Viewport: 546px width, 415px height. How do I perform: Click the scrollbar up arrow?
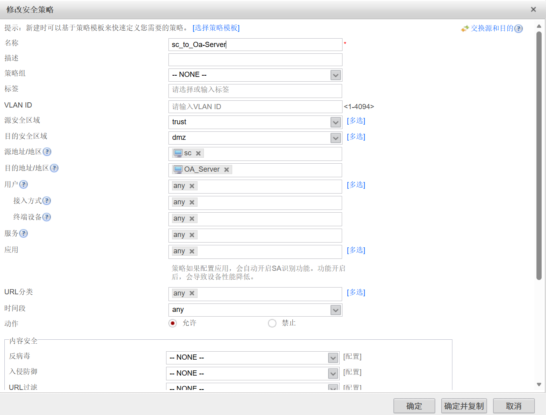point(539,26)
